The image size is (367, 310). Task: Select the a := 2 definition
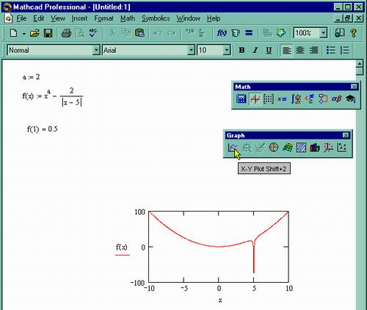tap(31, 77)
